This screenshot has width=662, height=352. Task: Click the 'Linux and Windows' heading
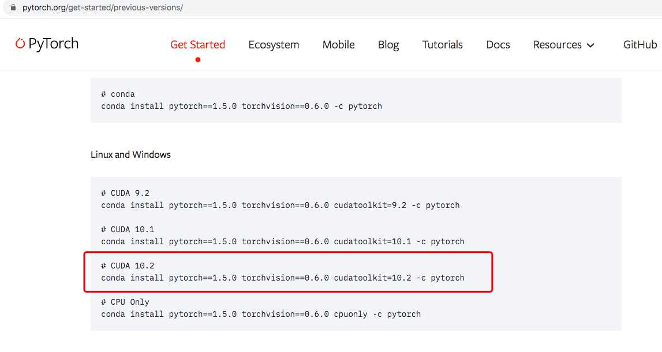(130, 155)
